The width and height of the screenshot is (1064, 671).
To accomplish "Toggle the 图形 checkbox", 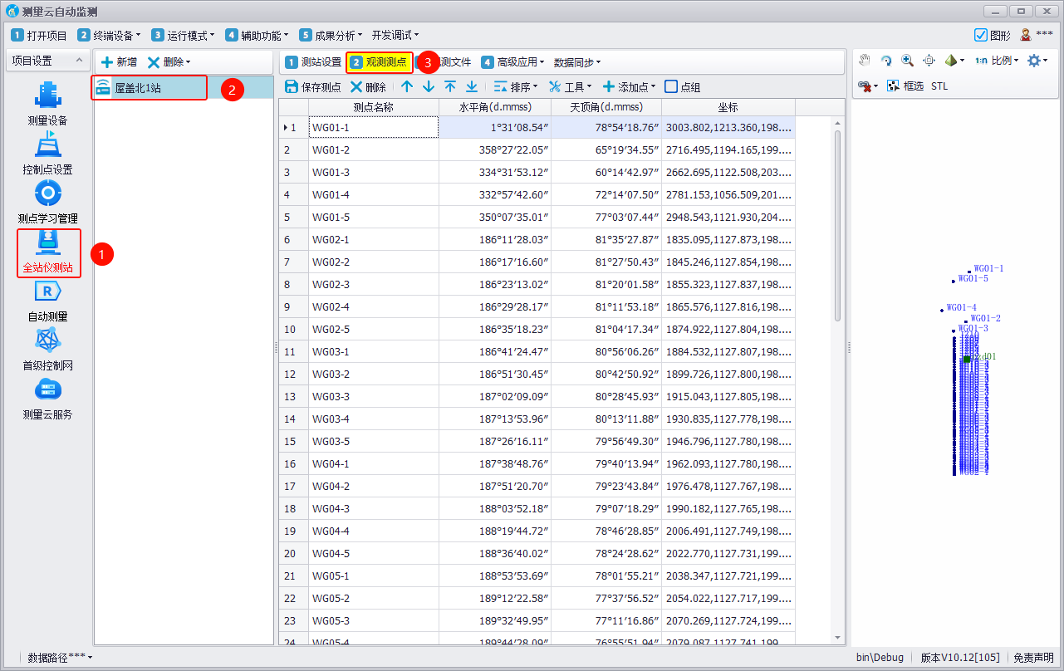I will point(981,36).
